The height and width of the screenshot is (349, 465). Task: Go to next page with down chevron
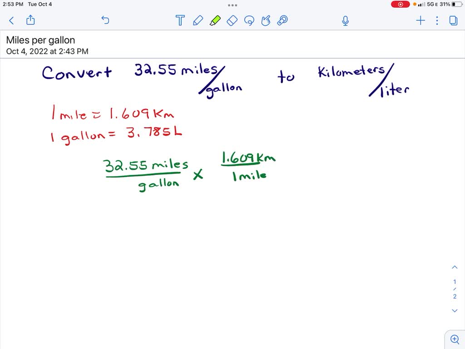455,311
